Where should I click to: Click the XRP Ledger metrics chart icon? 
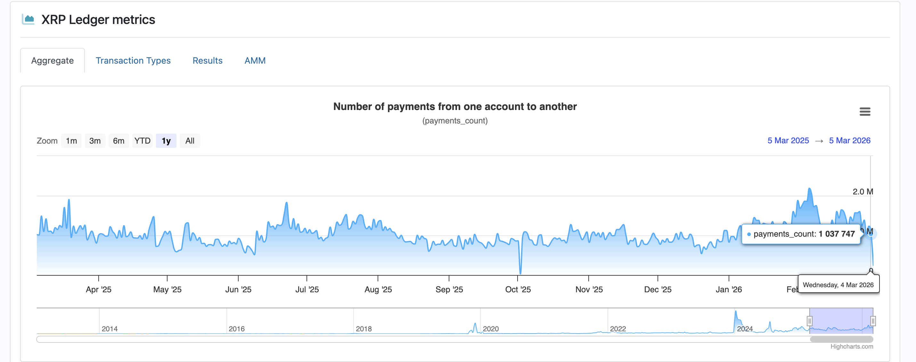(28, 19)
